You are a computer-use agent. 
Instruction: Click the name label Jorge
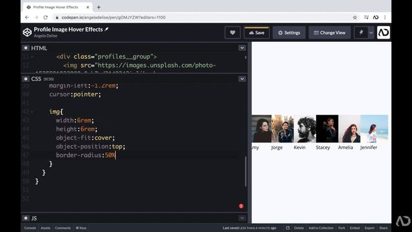277,148
